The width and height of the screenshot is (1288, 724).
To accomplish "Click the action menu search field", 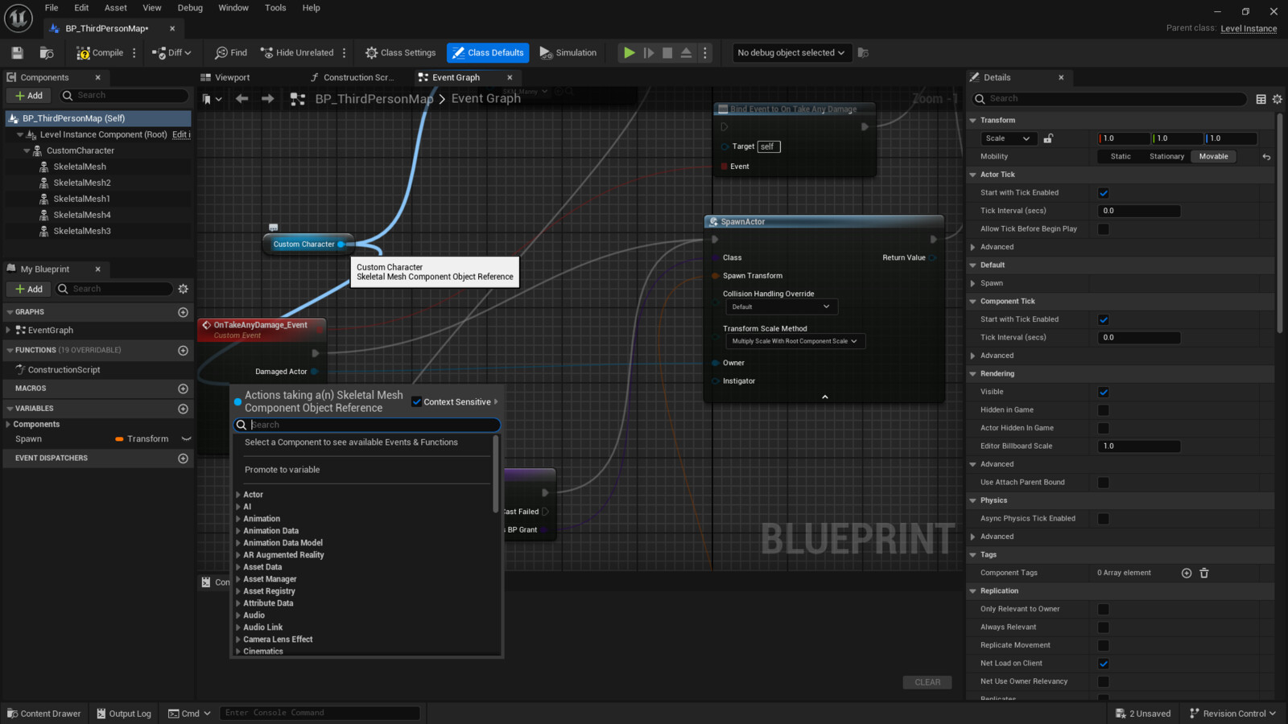I will click(367, 425).
